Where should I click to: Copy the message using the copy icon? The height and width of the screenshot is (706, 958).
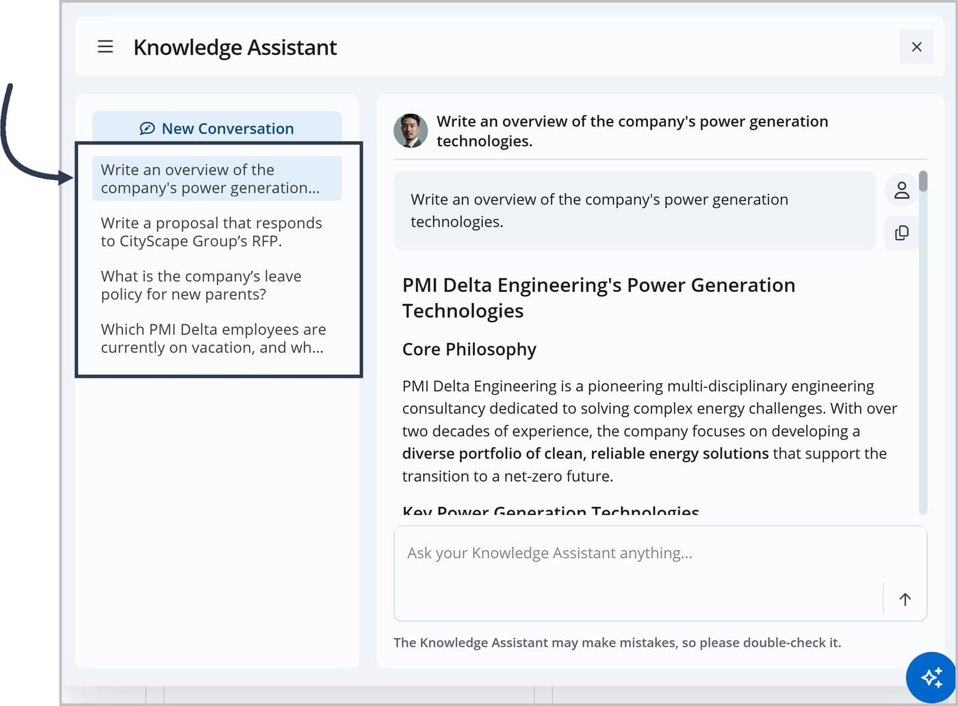pyautogui.click(x=902, y=233)
